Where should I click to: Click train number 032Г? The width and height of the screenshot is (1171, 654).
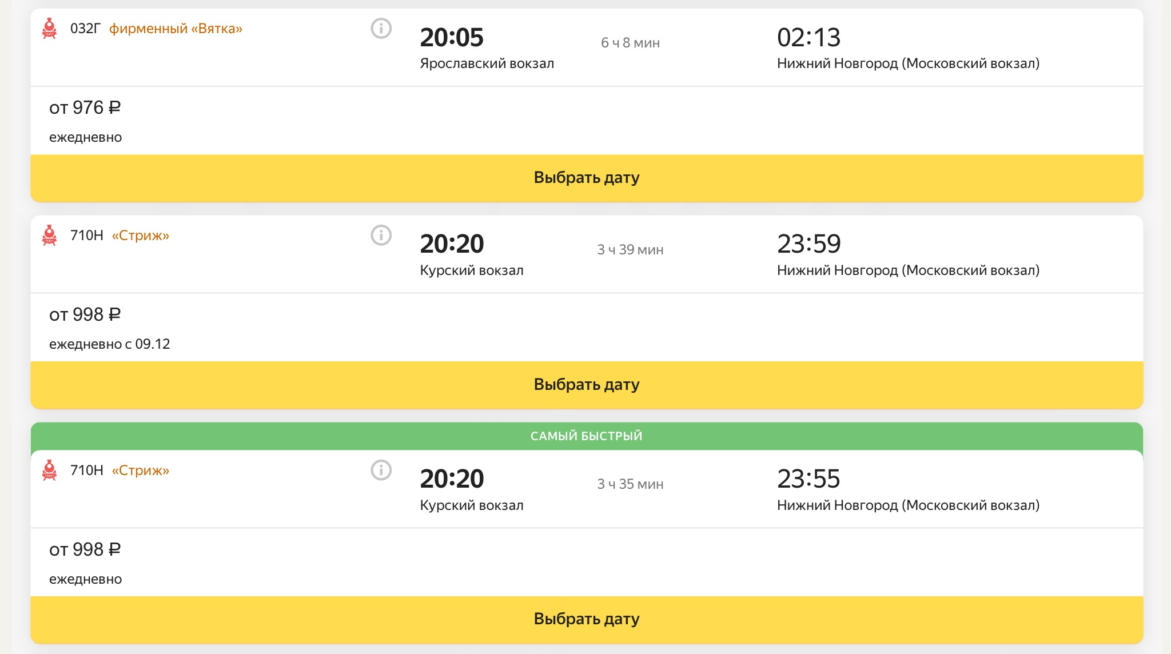point(85,29)
